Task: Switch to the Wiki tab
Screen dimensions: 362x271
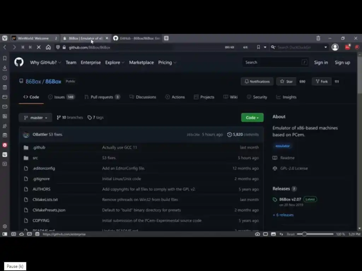Action: [x=230, y=97]
